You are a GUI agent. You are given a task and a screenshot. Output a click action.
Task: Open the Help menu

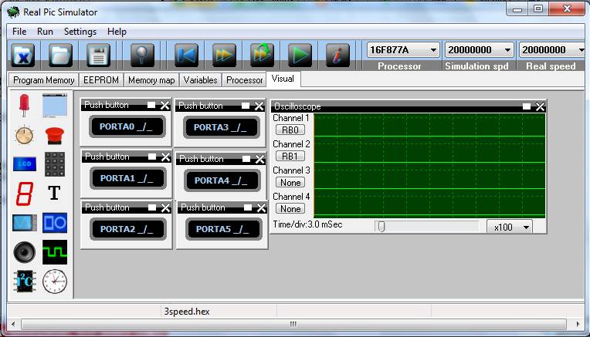117,32
